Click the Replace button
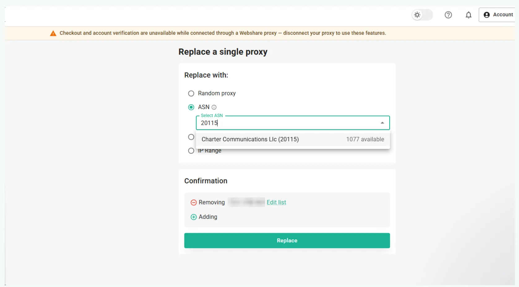This screenshot has height=287, width=519. coord(287,241)
